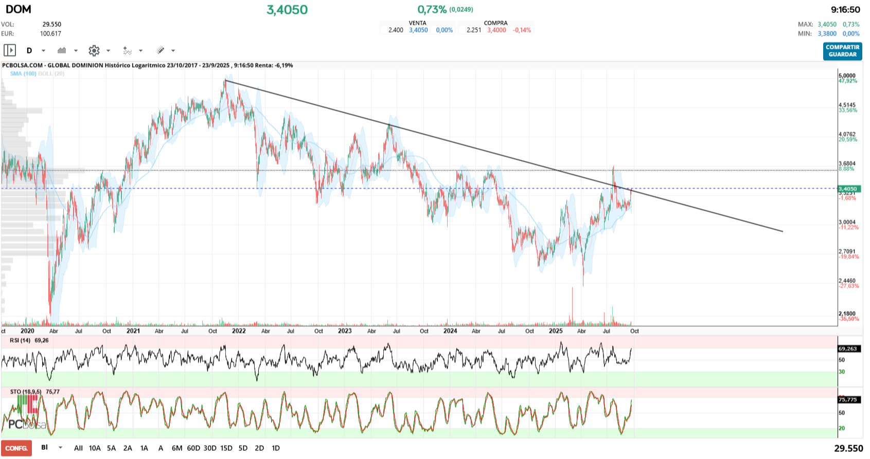The width and height of the screenshot is (870, 459).
Task: Select the pencil drawing tool icon
Action: pyautogui.click(x=161, y=50)
